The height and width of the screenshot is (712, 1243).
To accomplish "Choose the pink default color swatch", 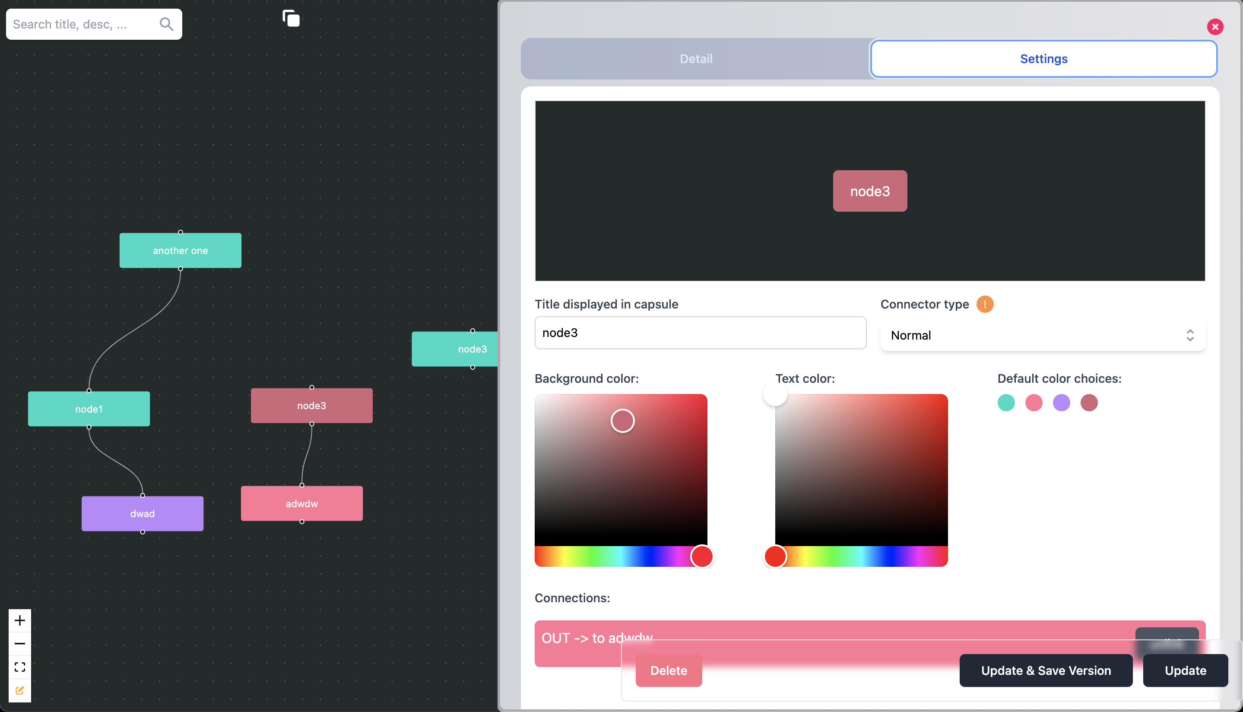I will pos(1033,403).
